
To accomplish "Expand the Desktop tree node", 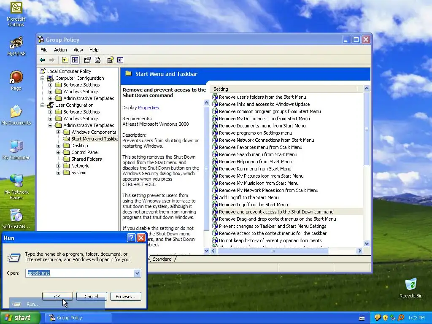I will (x=58, y=146).
